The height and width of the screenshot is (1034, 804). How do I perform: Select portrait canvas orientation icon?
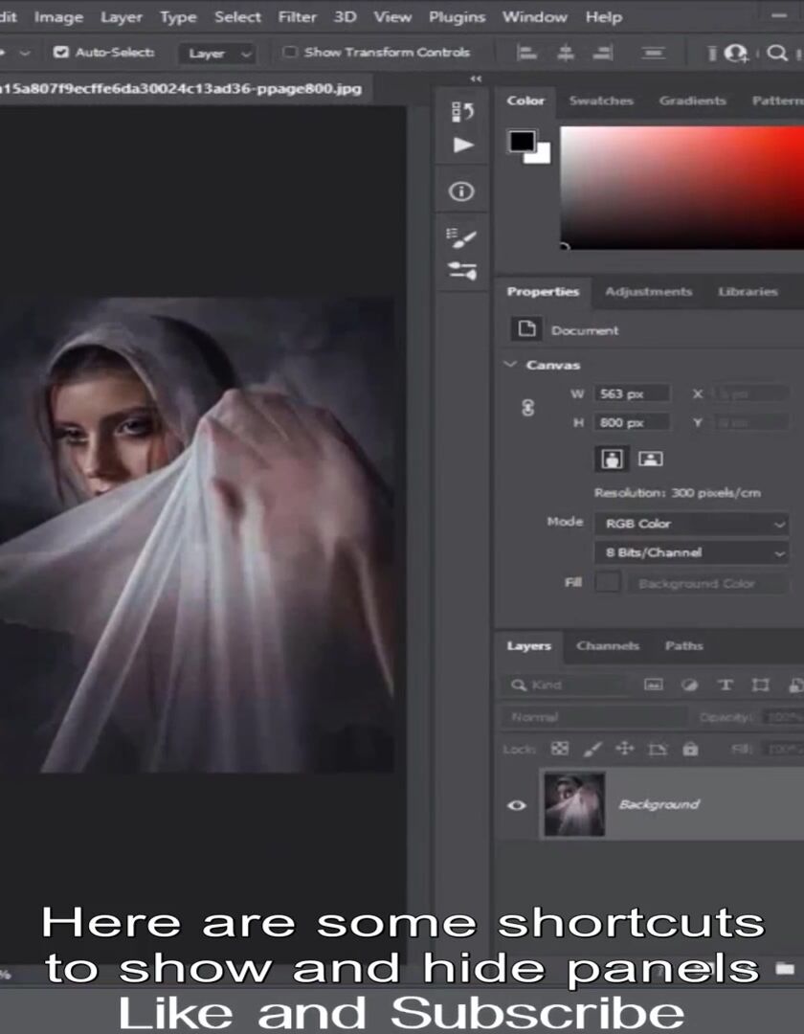(x=613, y=459)
